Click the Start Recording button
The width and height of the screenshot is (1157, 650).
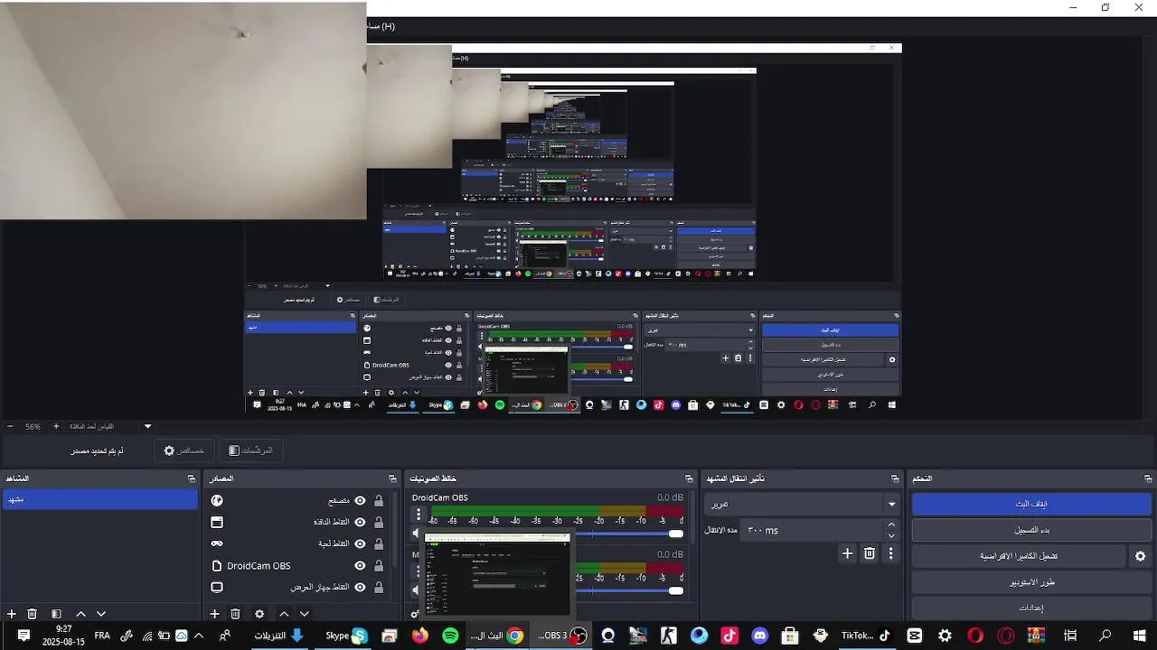point(1031,530)
